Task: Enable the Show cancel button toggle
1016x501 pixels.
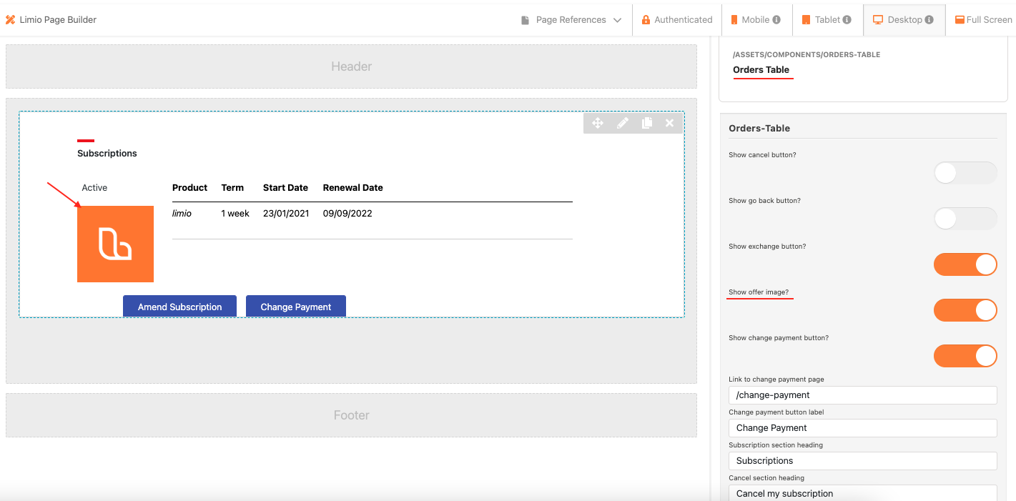Action: coord(965,173)
